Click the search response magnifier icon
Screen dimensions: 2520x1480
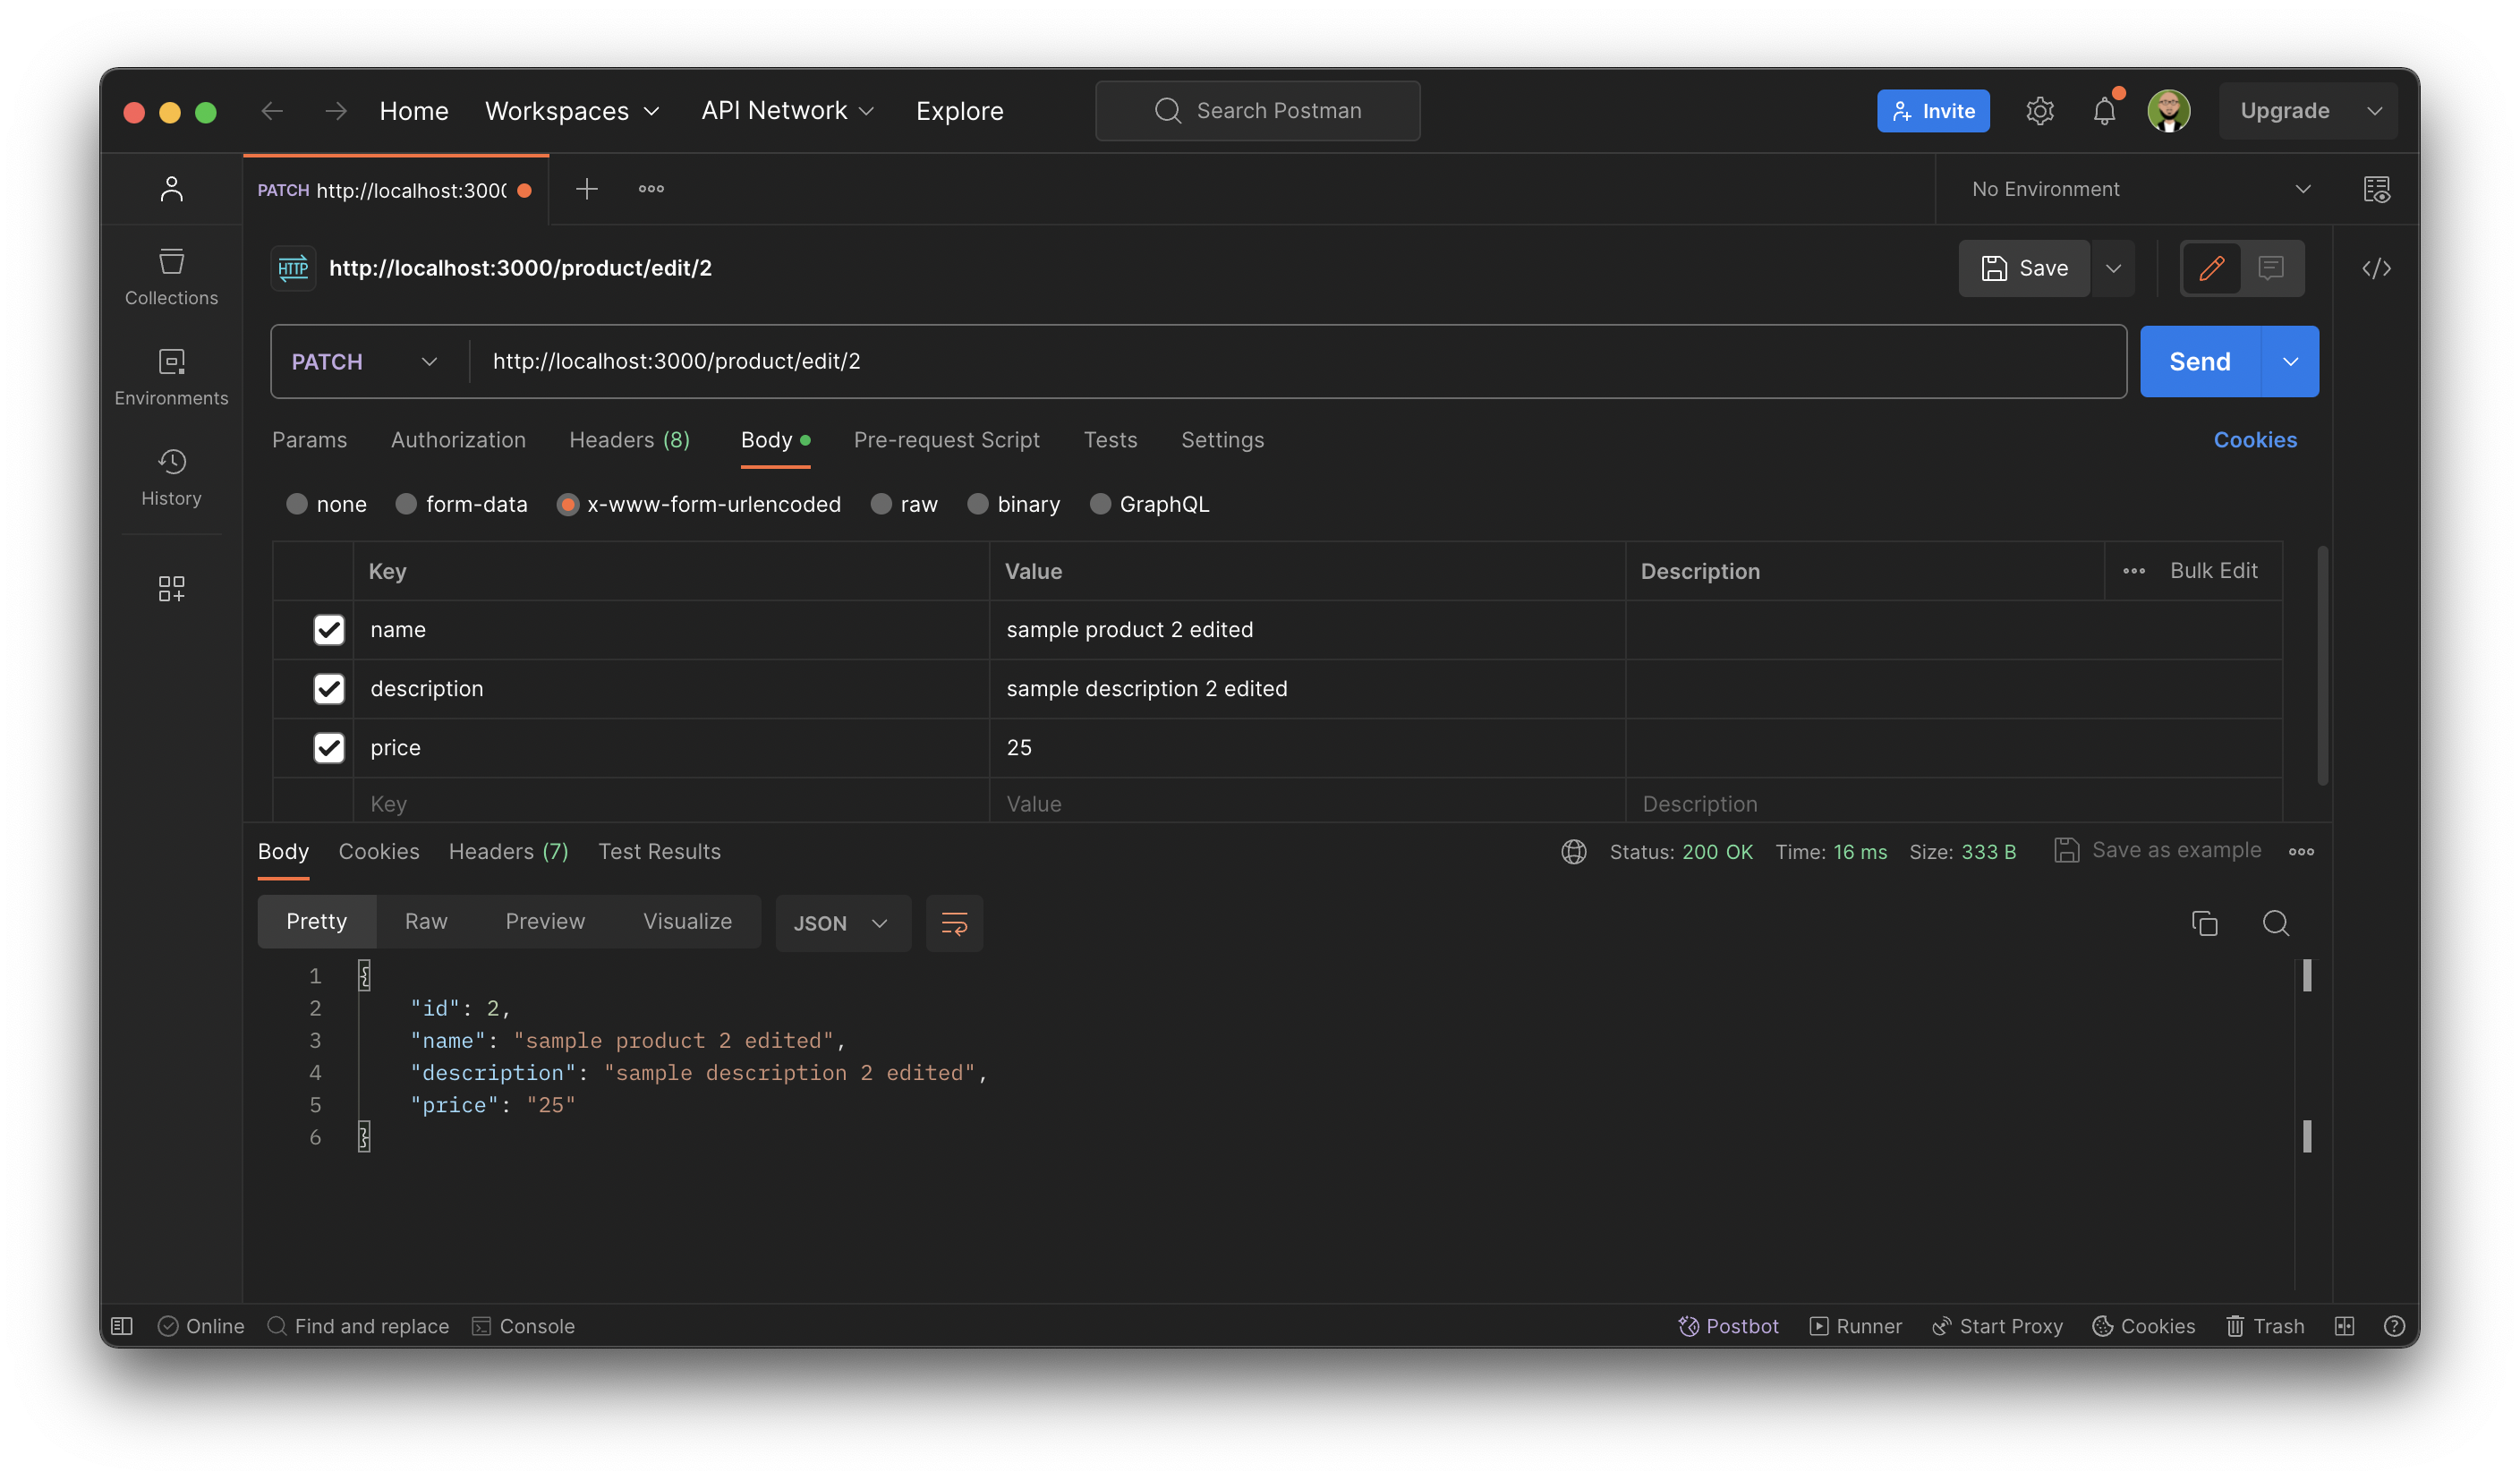(2275, 923)
